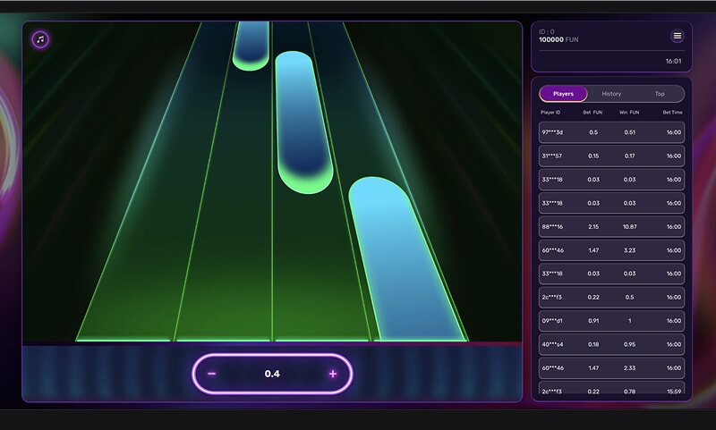Image resolution: width=716 pixels, height=430 pixels.
Task: Select the Players tab
Action: 563,94
